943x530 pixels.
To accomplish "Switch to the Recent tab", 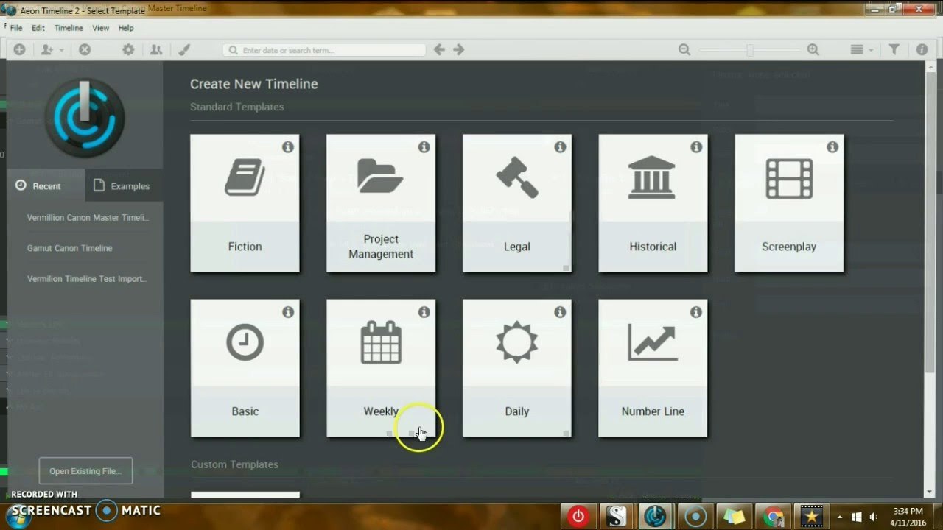I will [x=46, y=185].
